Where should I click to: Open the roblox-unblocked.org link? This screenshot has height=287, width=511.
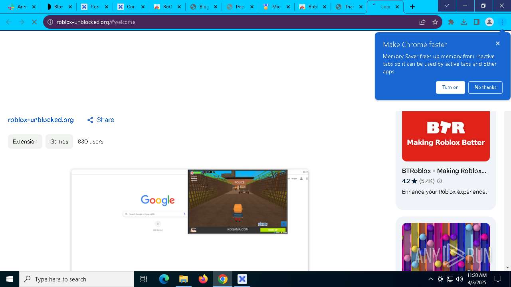click(x=41, y=120)
